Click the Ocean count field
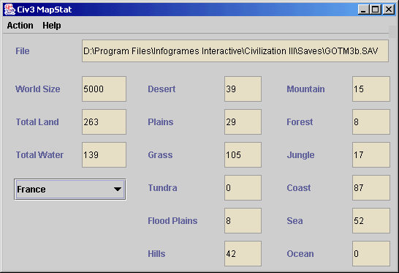 pyautogui.click(x=371, y=254)
